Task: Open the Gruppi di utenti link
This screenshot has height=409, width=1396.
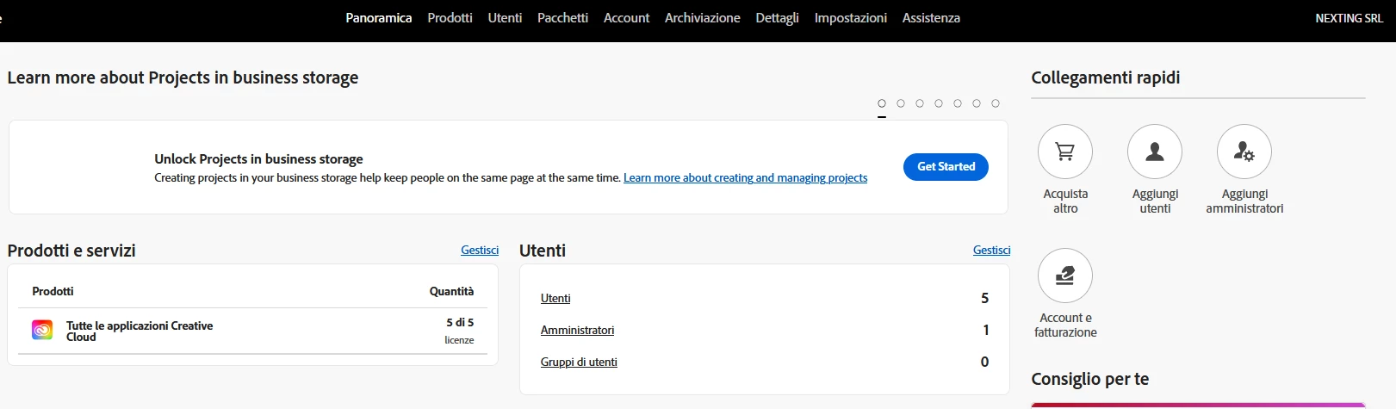Action: 579,363
